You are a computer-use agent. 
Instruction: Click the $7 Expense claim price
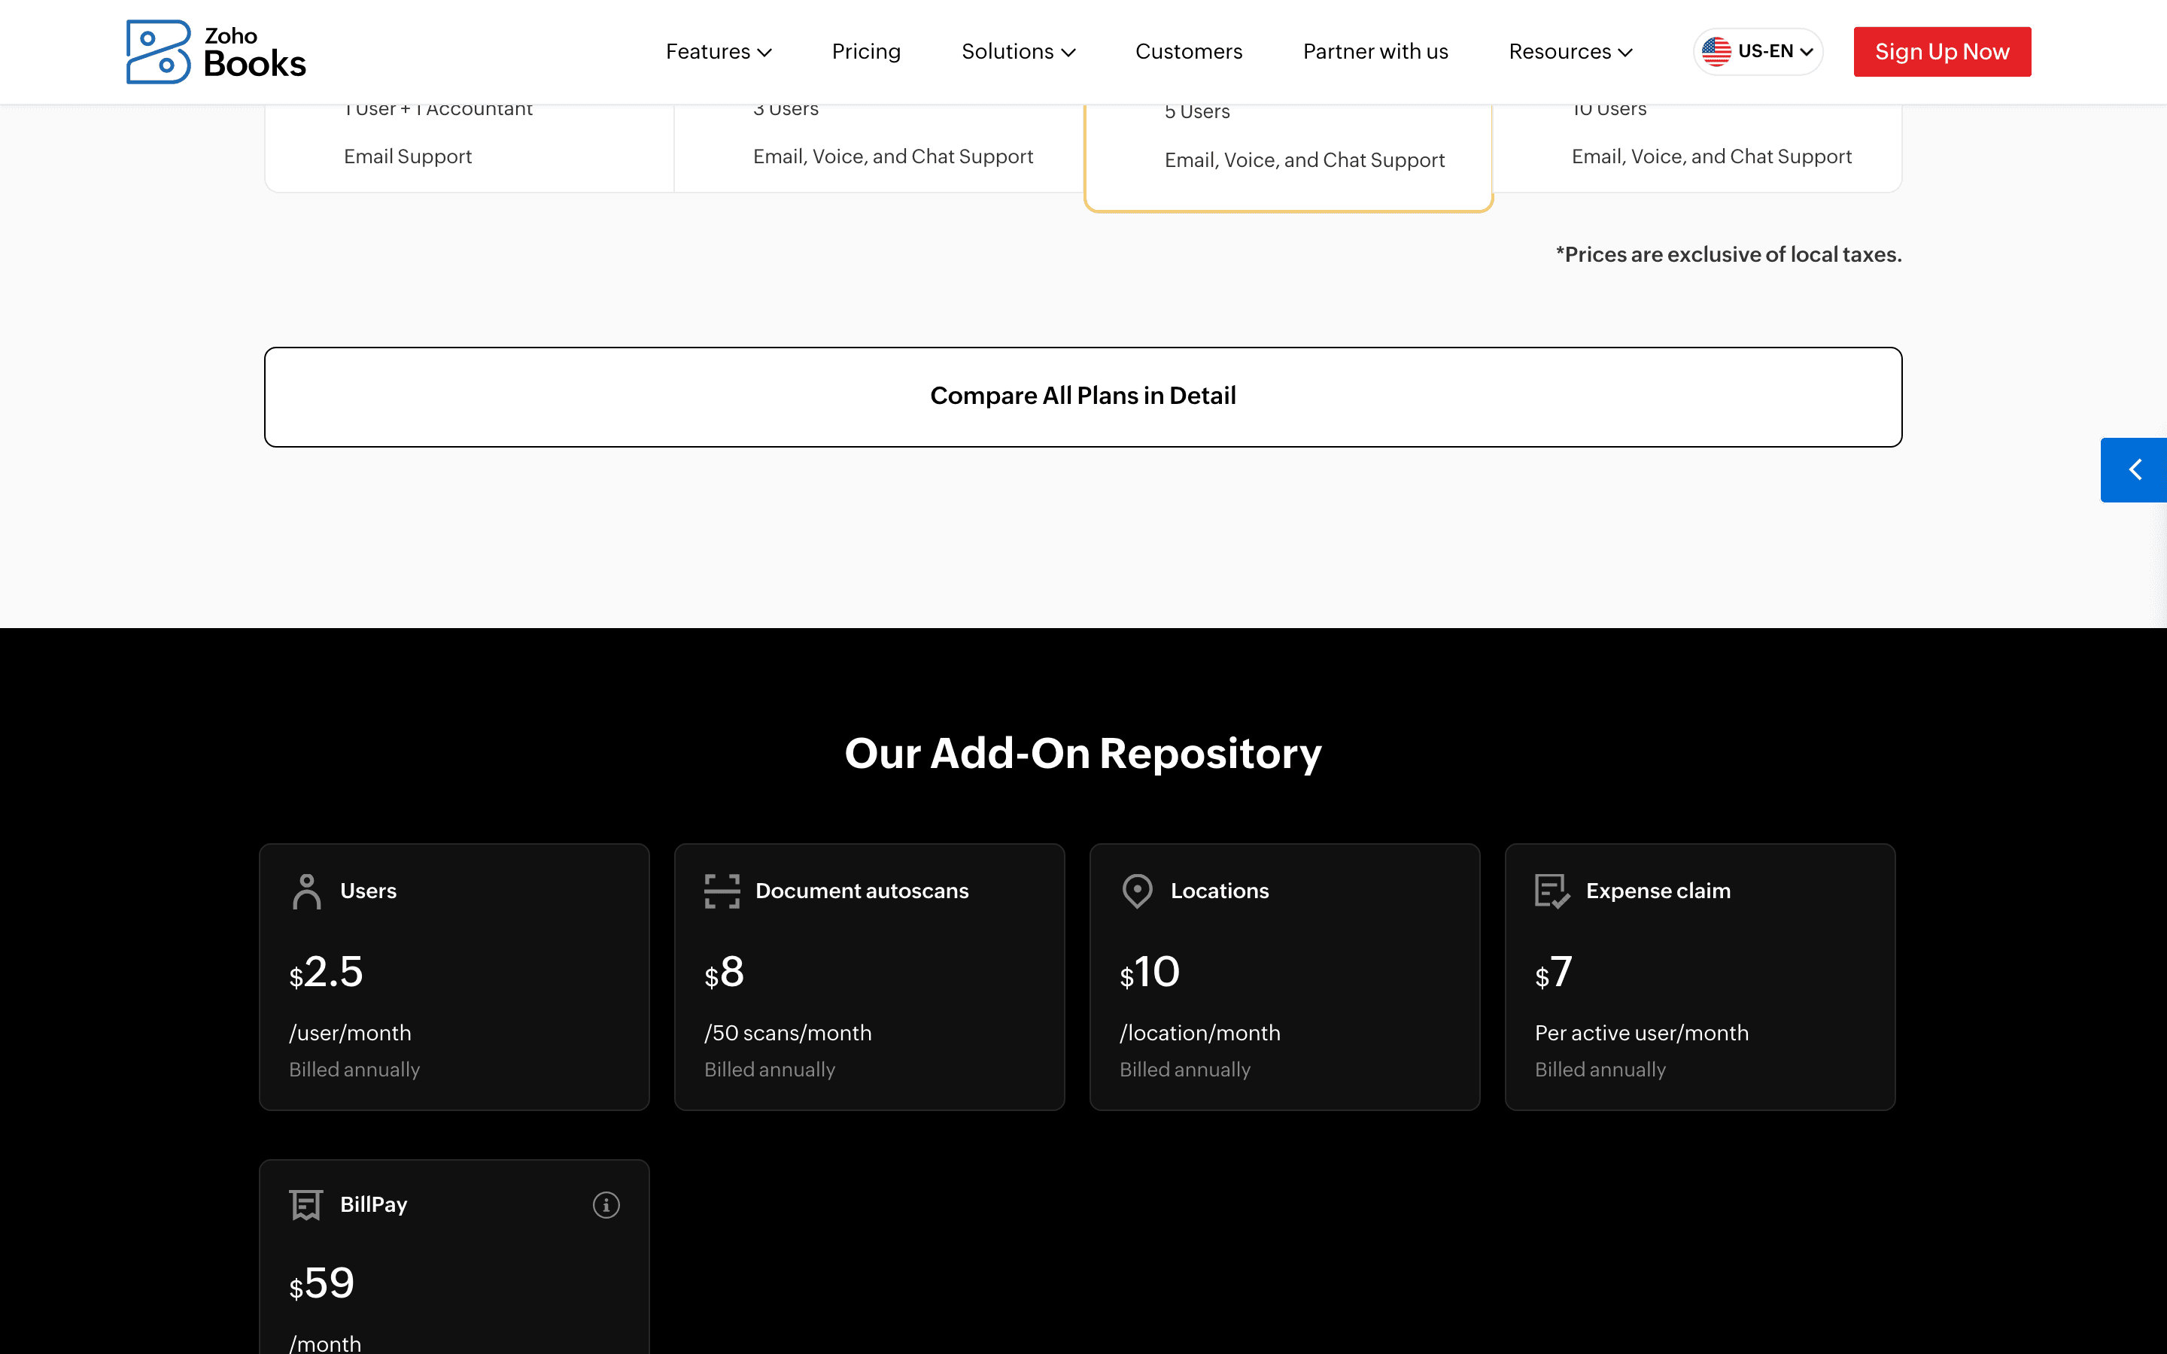tap(1554, 973)
